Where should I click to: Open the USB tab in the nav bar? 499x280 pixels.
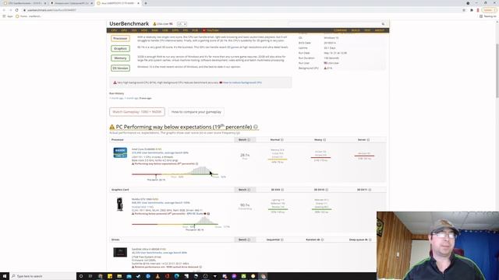[x=165, y=30]
